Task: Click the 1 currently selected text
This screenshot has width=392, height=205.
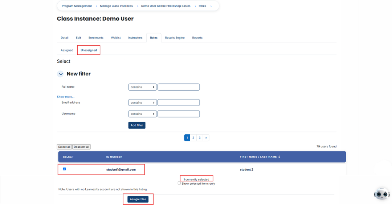Action: [196, 179]
